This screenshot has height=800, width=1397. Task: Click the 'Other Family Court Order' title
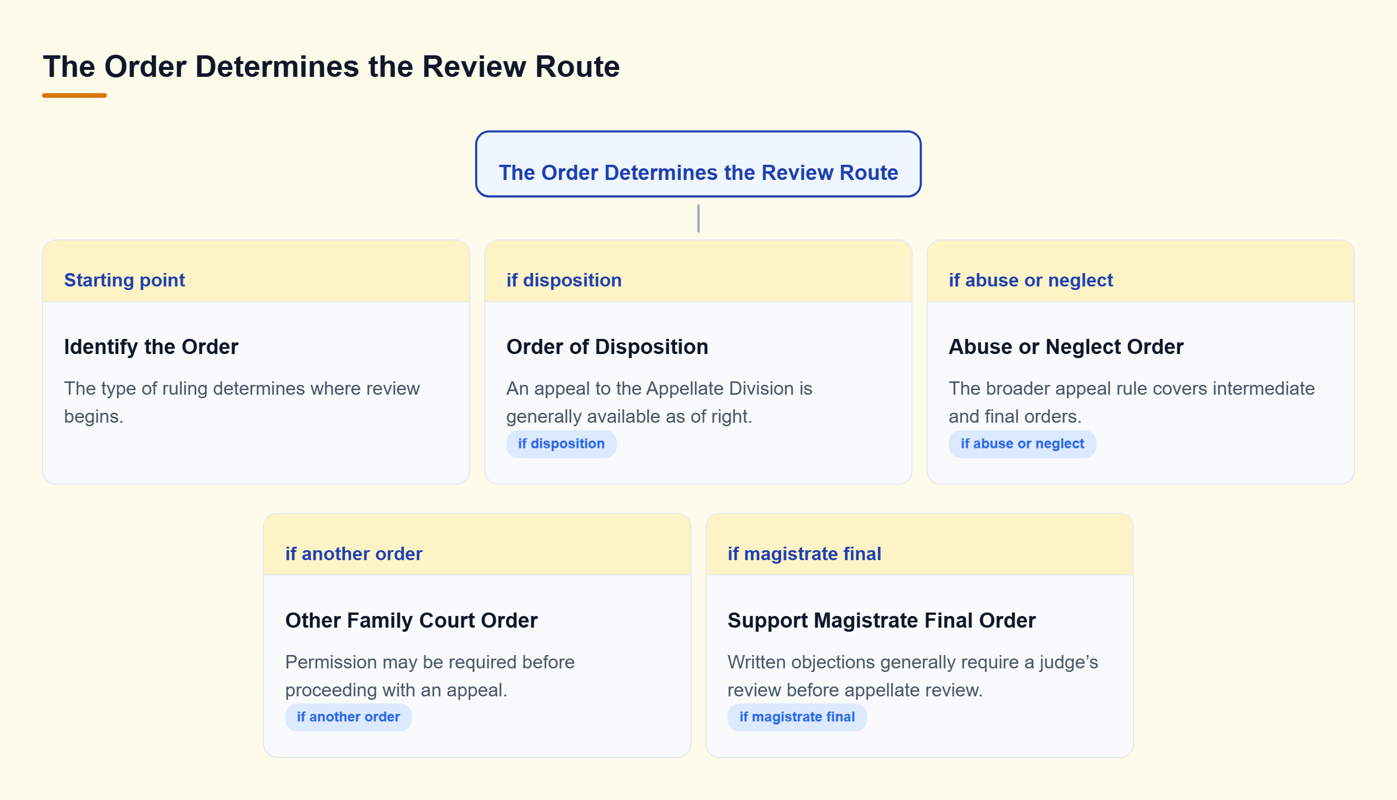point(412,620)
